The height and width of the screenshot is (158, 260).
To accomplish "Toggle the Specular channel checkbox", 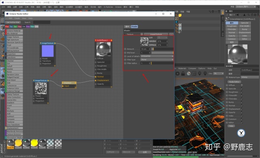I will coord(242,89).
